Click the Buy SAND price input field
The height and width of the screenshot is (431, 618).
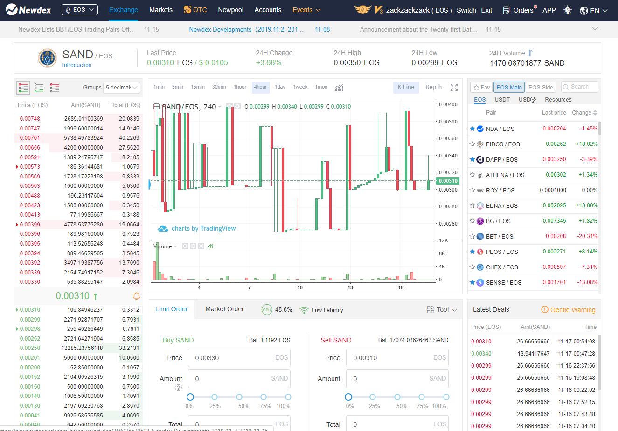pyautogui.click(x=239, y=358)
